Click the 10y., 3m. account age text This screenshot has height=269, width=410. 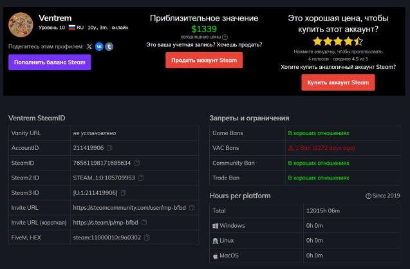[x=98, y=28]
